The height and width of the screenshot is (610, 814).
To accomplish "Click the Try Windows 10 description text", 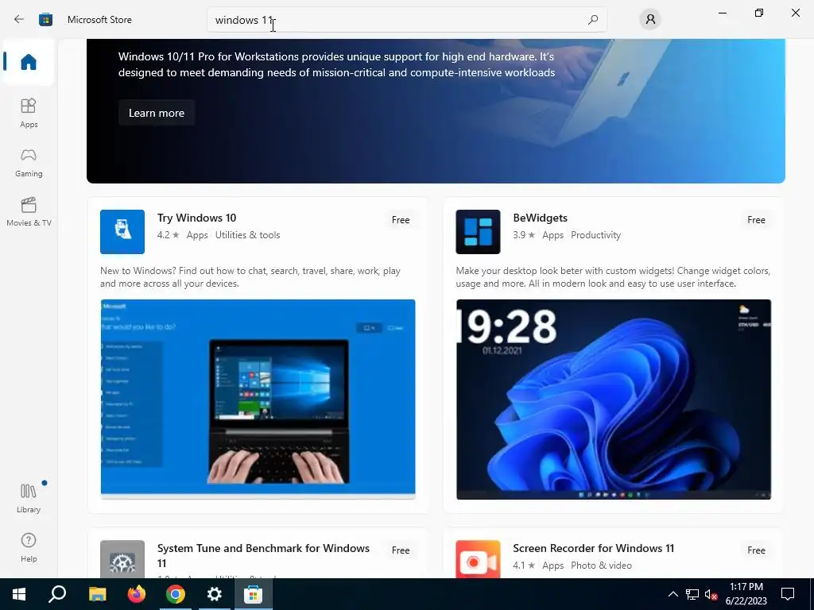I will pos(250,277).
